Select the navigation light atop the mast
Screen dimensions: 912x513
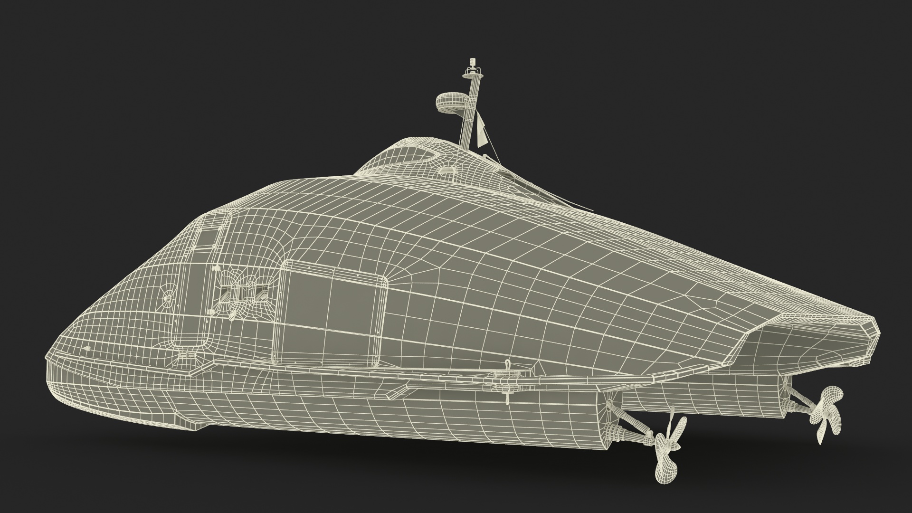click(472, 62)
